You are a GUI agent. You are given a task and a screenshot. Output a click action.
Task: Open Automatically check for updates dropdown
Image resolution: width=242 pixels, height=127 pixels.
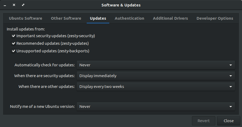156,65
